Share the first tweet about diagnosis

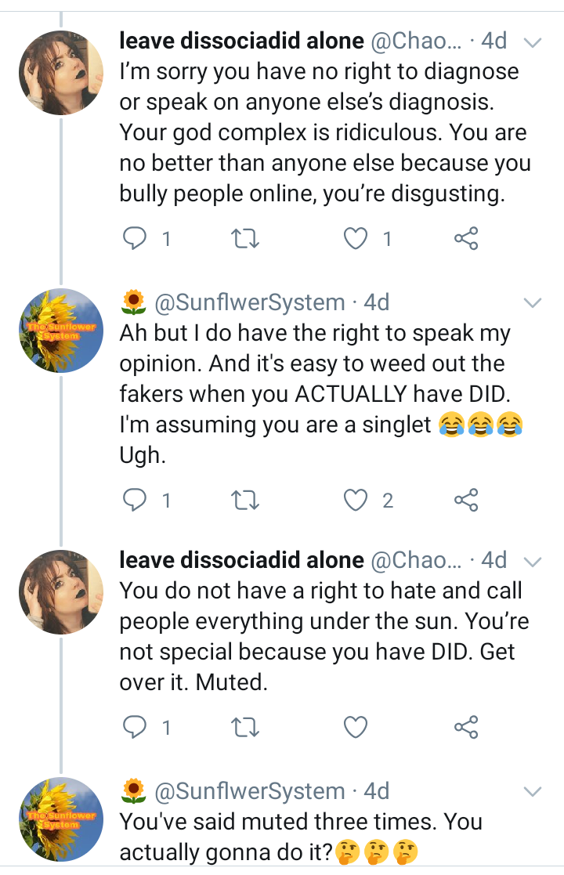pyautogui.click(x=466, y=238)
